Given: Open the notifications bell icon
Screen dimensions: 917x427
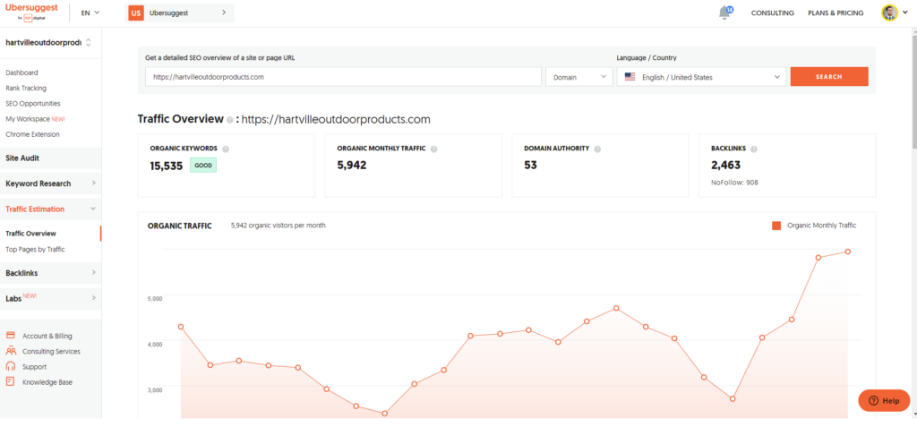Looking at the screenshot, I should point(725,13).
